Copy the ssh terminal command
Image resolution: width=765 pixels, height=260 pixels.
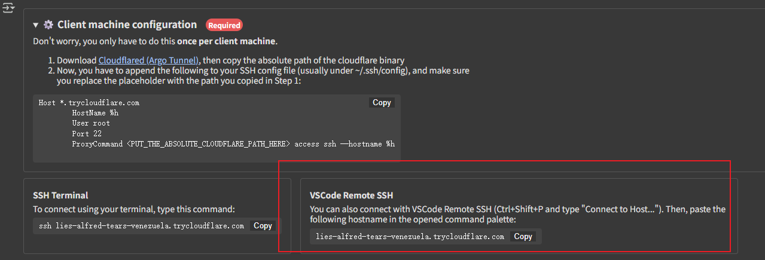tap(263, 226)
